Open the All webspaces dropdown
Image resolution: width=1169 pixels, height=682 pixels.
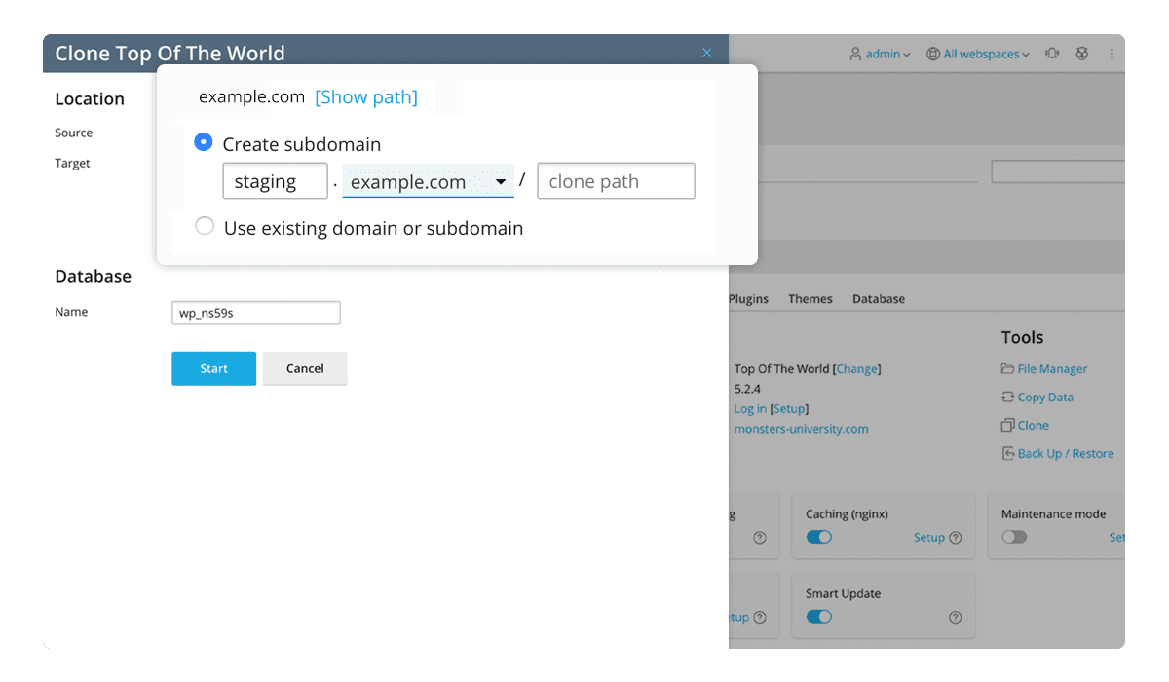979,54
